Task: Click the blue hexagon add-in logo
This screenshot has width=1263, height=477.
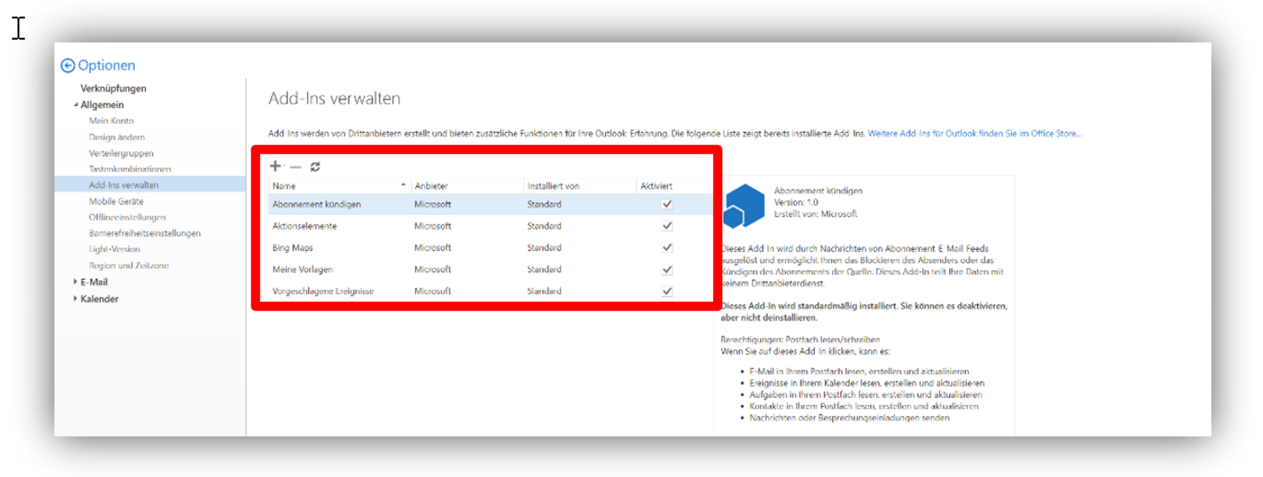Action: 744,206
